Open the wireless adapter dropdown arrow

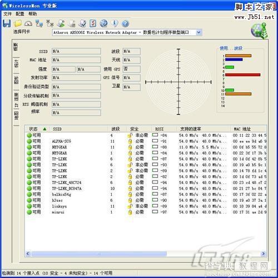(198, 33)
